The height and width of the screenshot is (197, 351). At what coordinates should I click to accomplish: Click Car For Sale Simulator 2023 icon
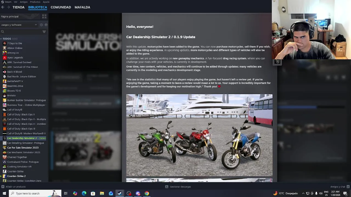[x=4, y=148]
